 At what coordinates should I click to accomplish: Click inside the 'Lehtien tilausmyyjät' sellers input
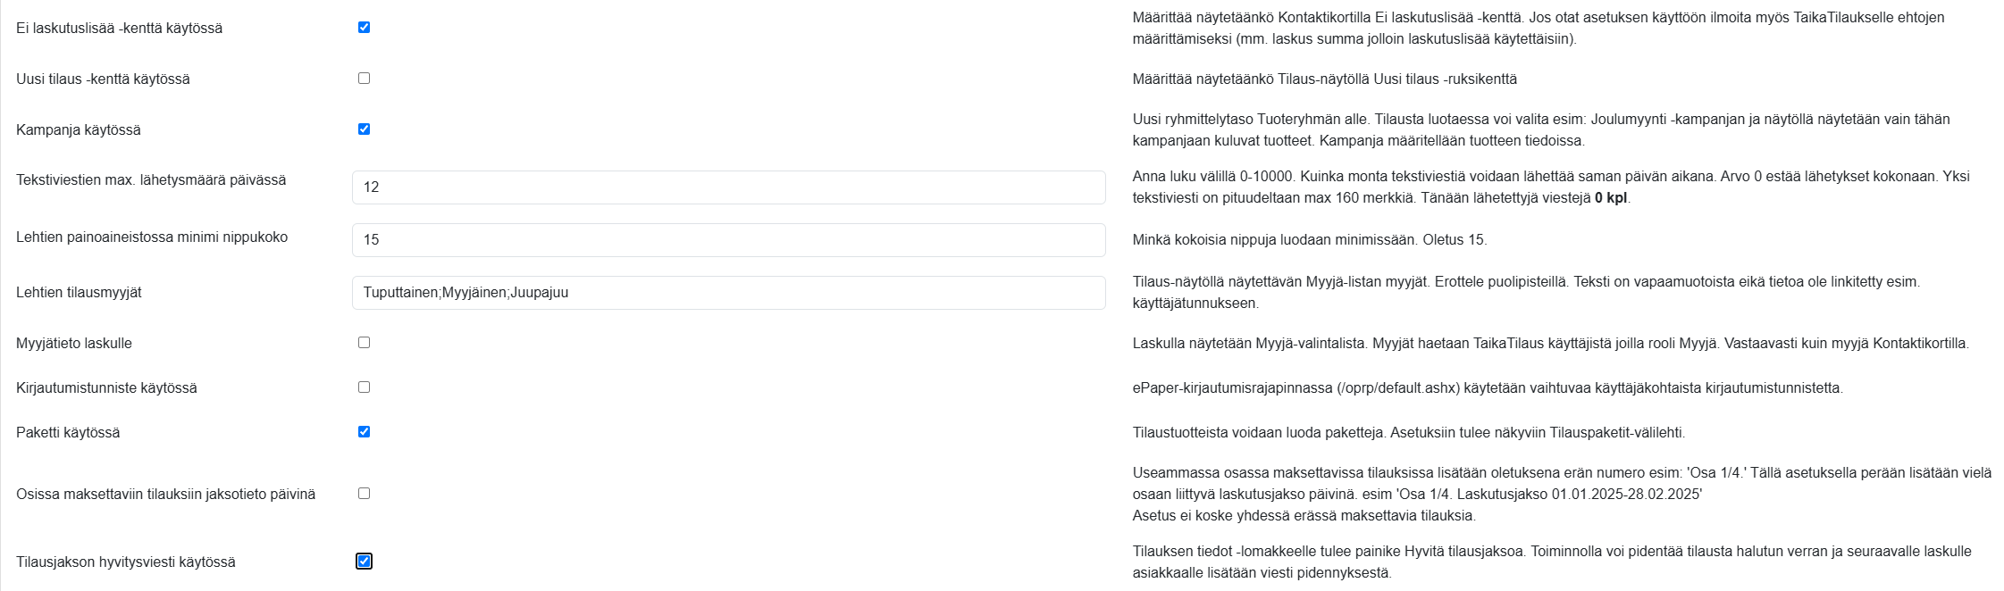[728, 292]
